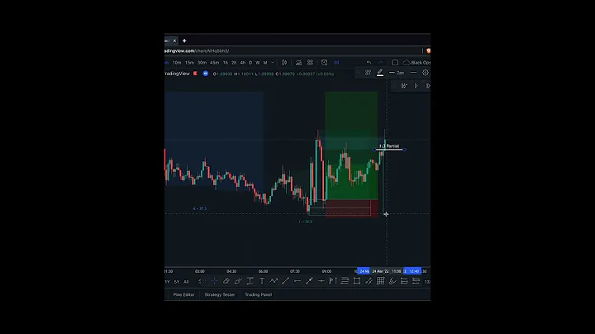Open the Strategy Tester tab
The image size is (595, 334).
point(220,294)
